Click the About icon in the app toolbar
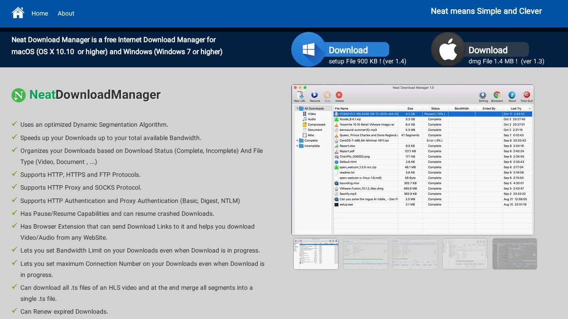Image resolution: width=568 pixels, height=319 pixels. [512, 95]
